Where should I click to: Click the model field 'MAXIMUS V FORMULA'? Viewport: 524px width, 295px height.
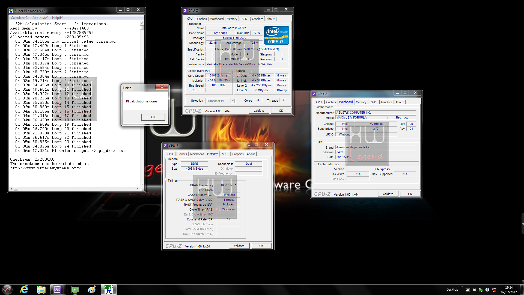pyautogui.click(x=361, y=118)
